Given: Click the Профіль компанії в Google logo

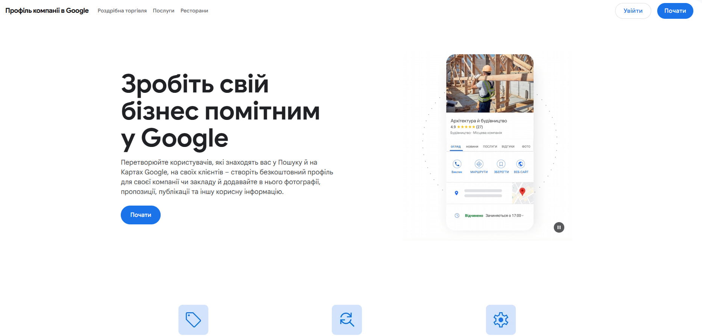Looking at the screenshot, I should click(47, 11).
